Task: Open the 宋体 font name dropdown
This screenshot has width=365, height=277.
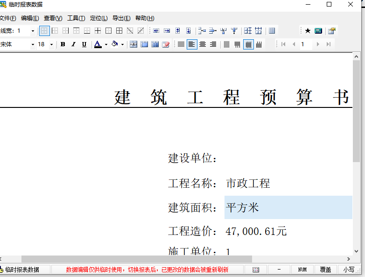Action: [x=33, y=44]
